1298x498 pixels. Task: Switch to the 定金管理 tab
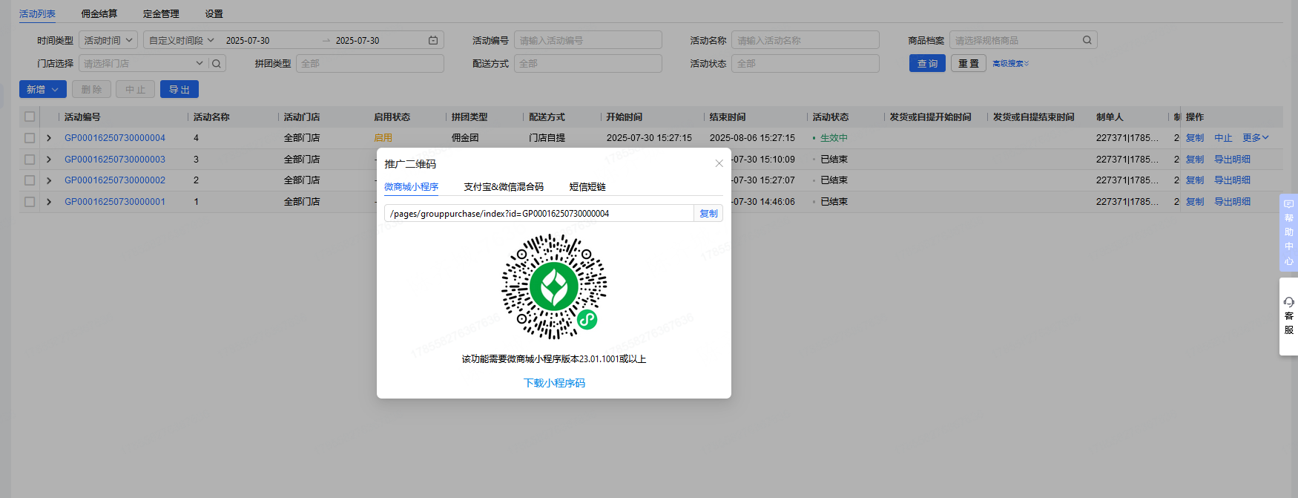click(x=161, y=13)
